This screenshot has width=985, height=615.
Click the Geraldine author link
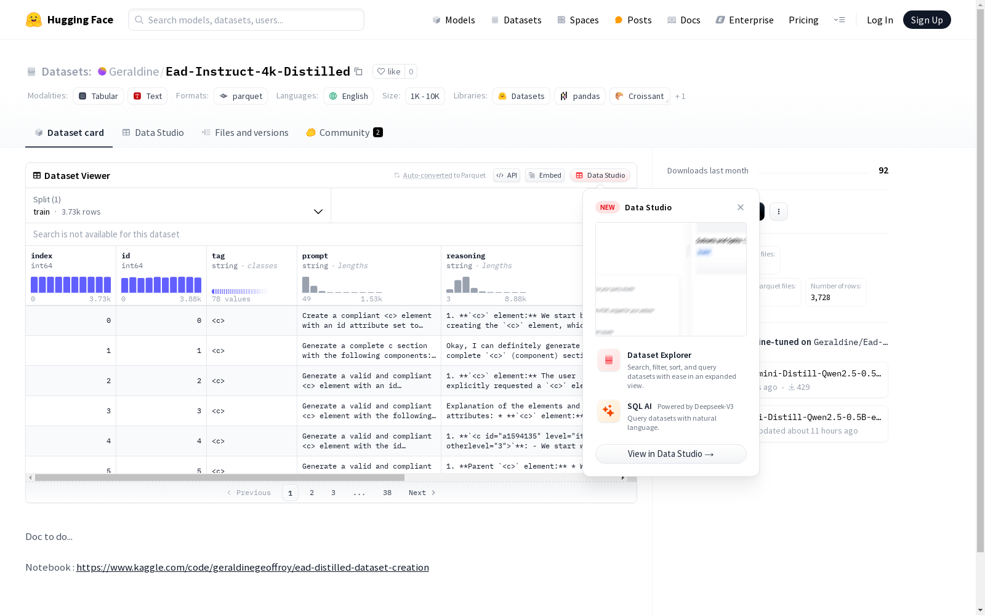click(134, 71)
